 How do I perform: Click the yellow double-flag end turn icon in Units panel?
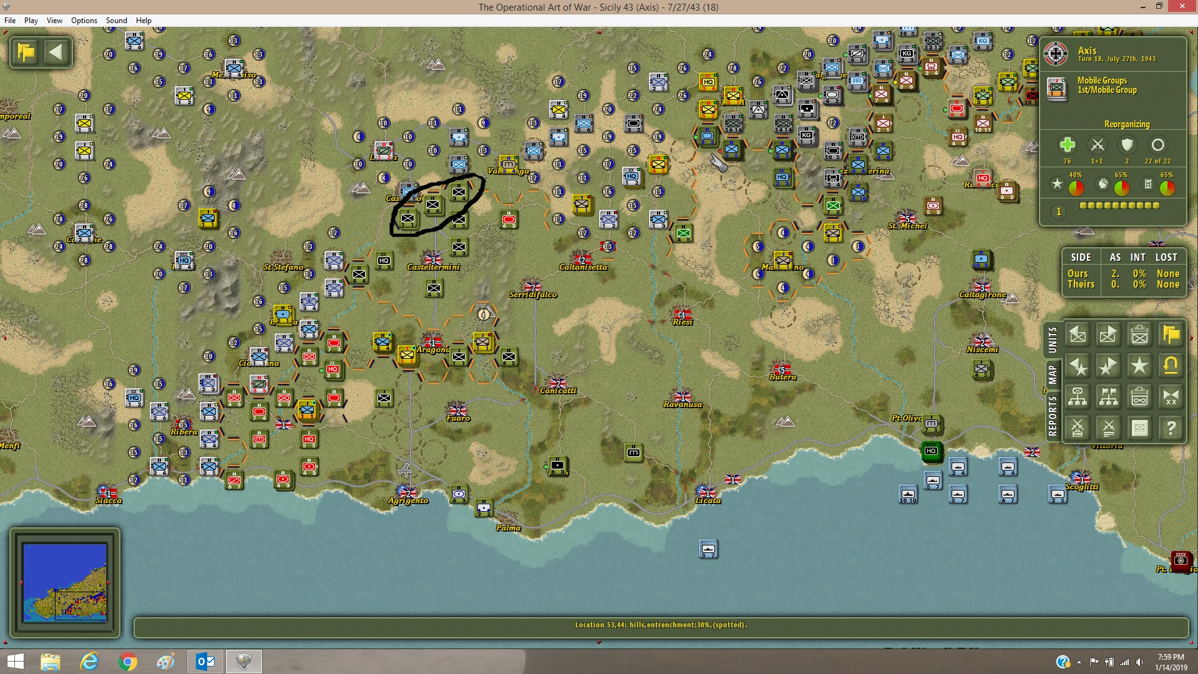[1171, 335]
